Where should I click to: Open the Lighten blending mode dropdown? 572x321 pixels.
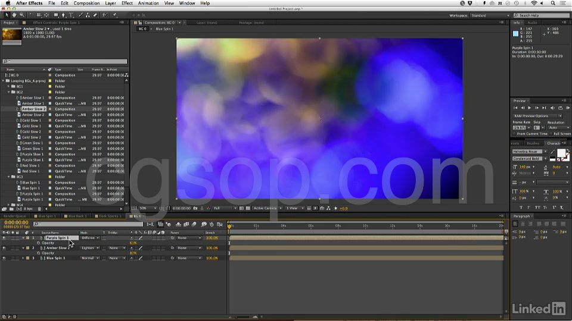tap(90, 248)
